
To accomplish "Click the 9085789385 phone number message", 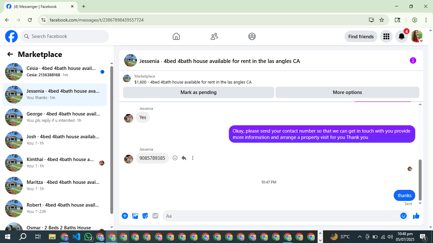I will (x=152, y=158).
